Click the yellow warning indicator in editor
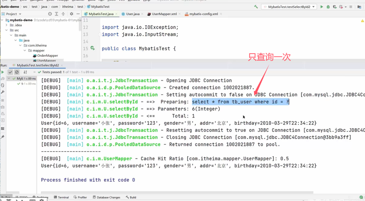The height and width of the screenshot is (201, 365). pos(362,21)
